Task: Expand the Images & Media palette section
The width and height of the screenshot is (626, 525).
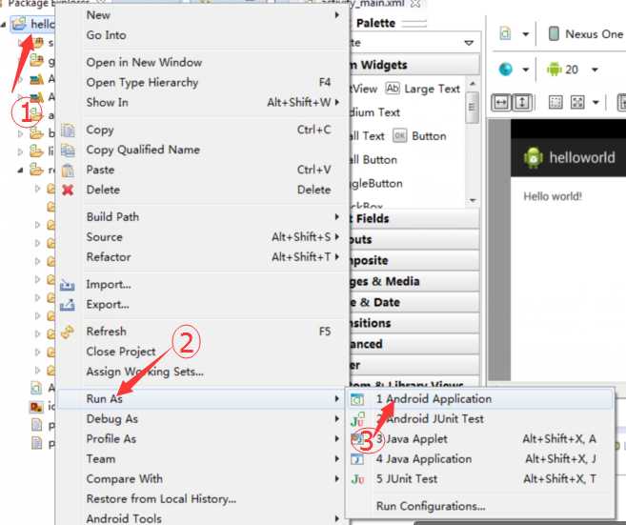Action: pyautogui.click(x=414, y=281)
